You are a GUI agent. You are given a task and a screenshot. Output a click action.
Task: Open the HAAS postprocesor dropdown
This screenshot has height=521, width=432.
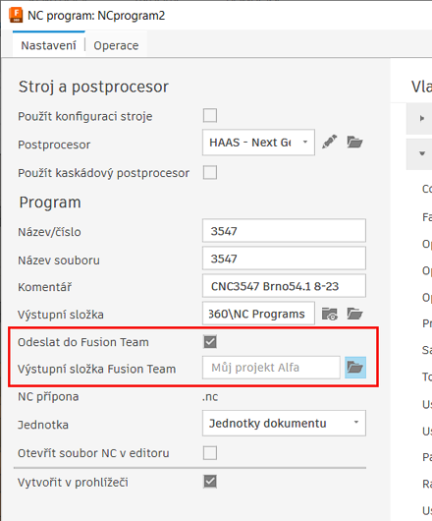click(x=258, y=143)
